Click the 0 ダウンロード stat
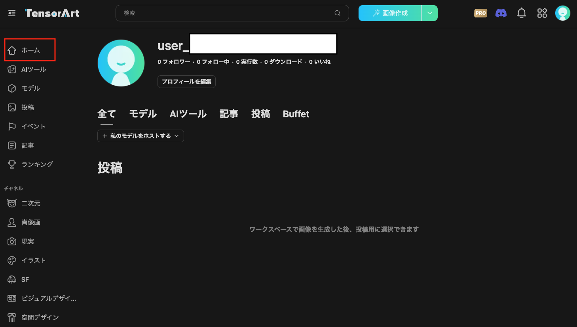This screenshot has height=327, width=577. pyautogui.click(x=283, y=62)
